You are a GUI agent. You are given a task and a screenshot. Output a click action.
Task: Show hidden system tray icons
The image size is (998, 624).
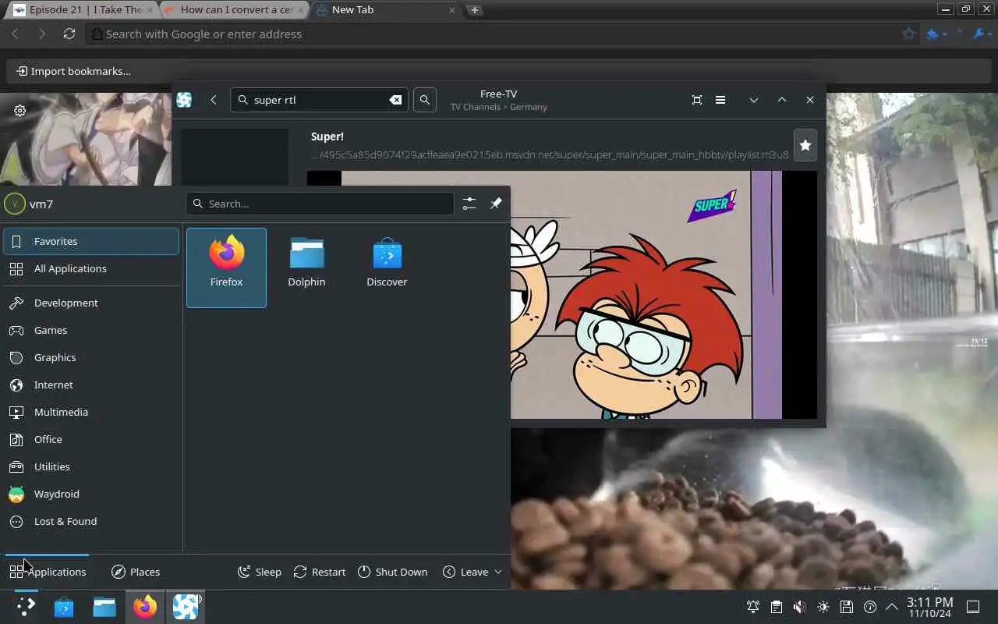(x=892, y=607)
